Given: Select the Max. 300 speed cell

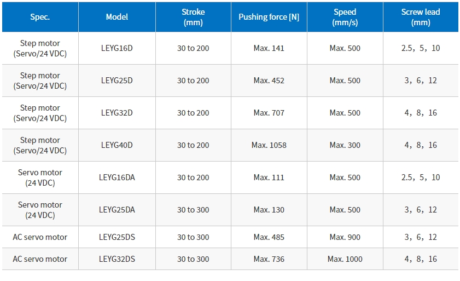Looking at the screenshot, I should [345, 145].
